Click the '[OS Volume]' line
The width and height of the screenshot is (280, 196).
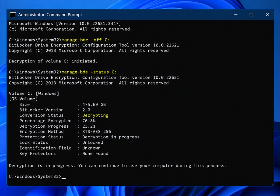pyautogui.click(x=23, y=99)
